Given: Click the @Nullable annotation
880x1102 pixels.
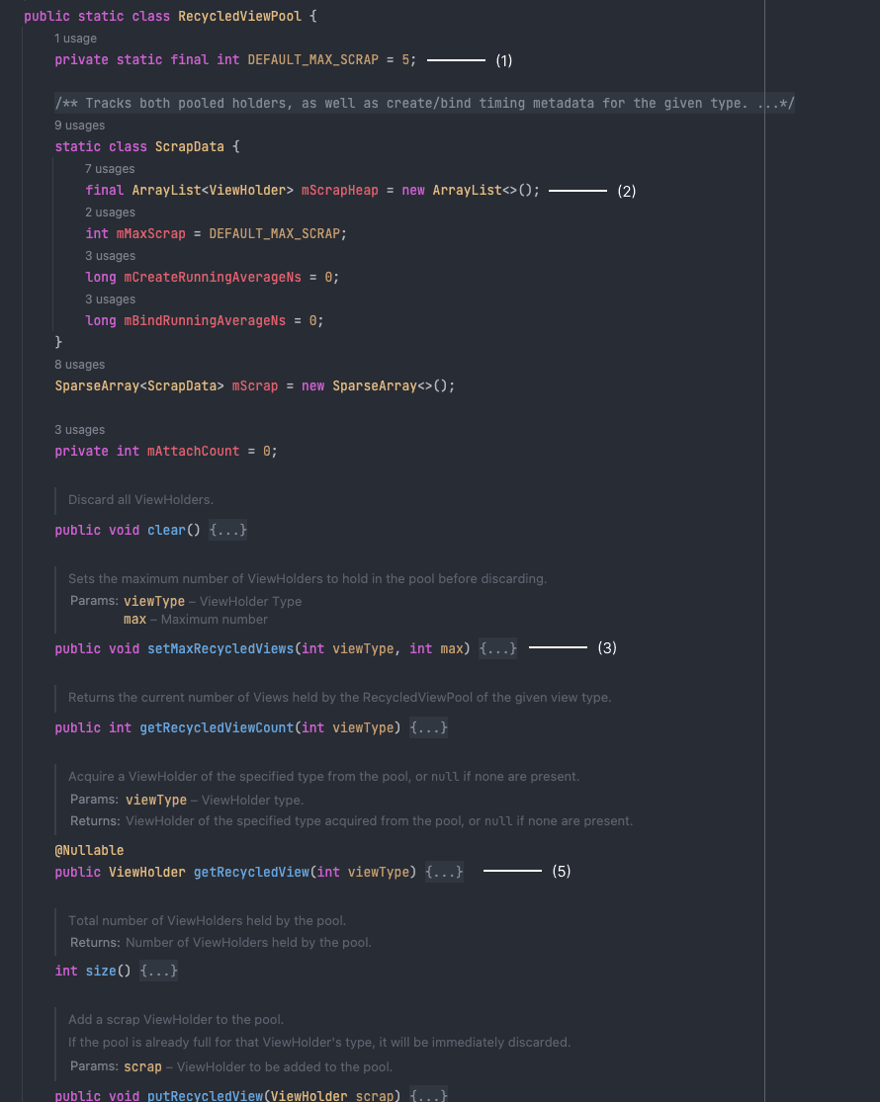Looking at the screenshot, I should 89,850.
